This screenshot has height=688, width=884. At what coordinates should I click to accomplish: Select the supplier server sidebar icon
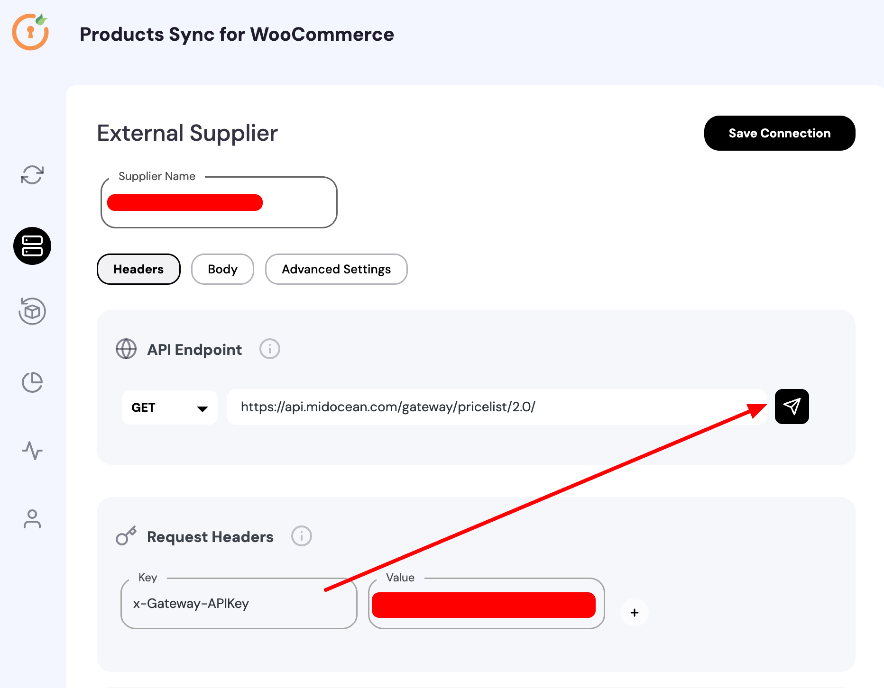pos(32,246)
